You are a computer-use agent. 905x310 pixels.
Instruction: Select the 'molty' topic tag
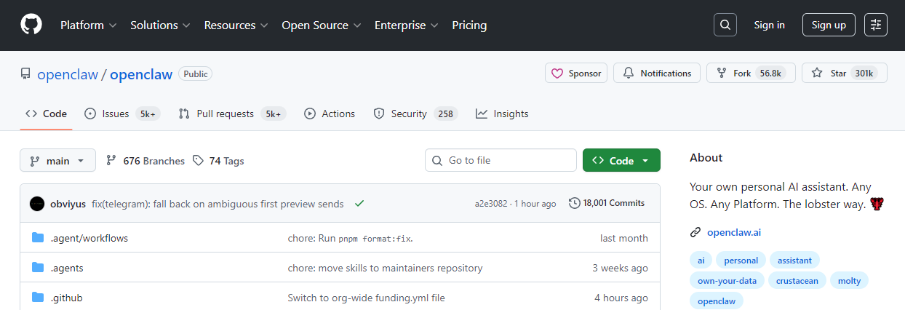click(850, 280)
